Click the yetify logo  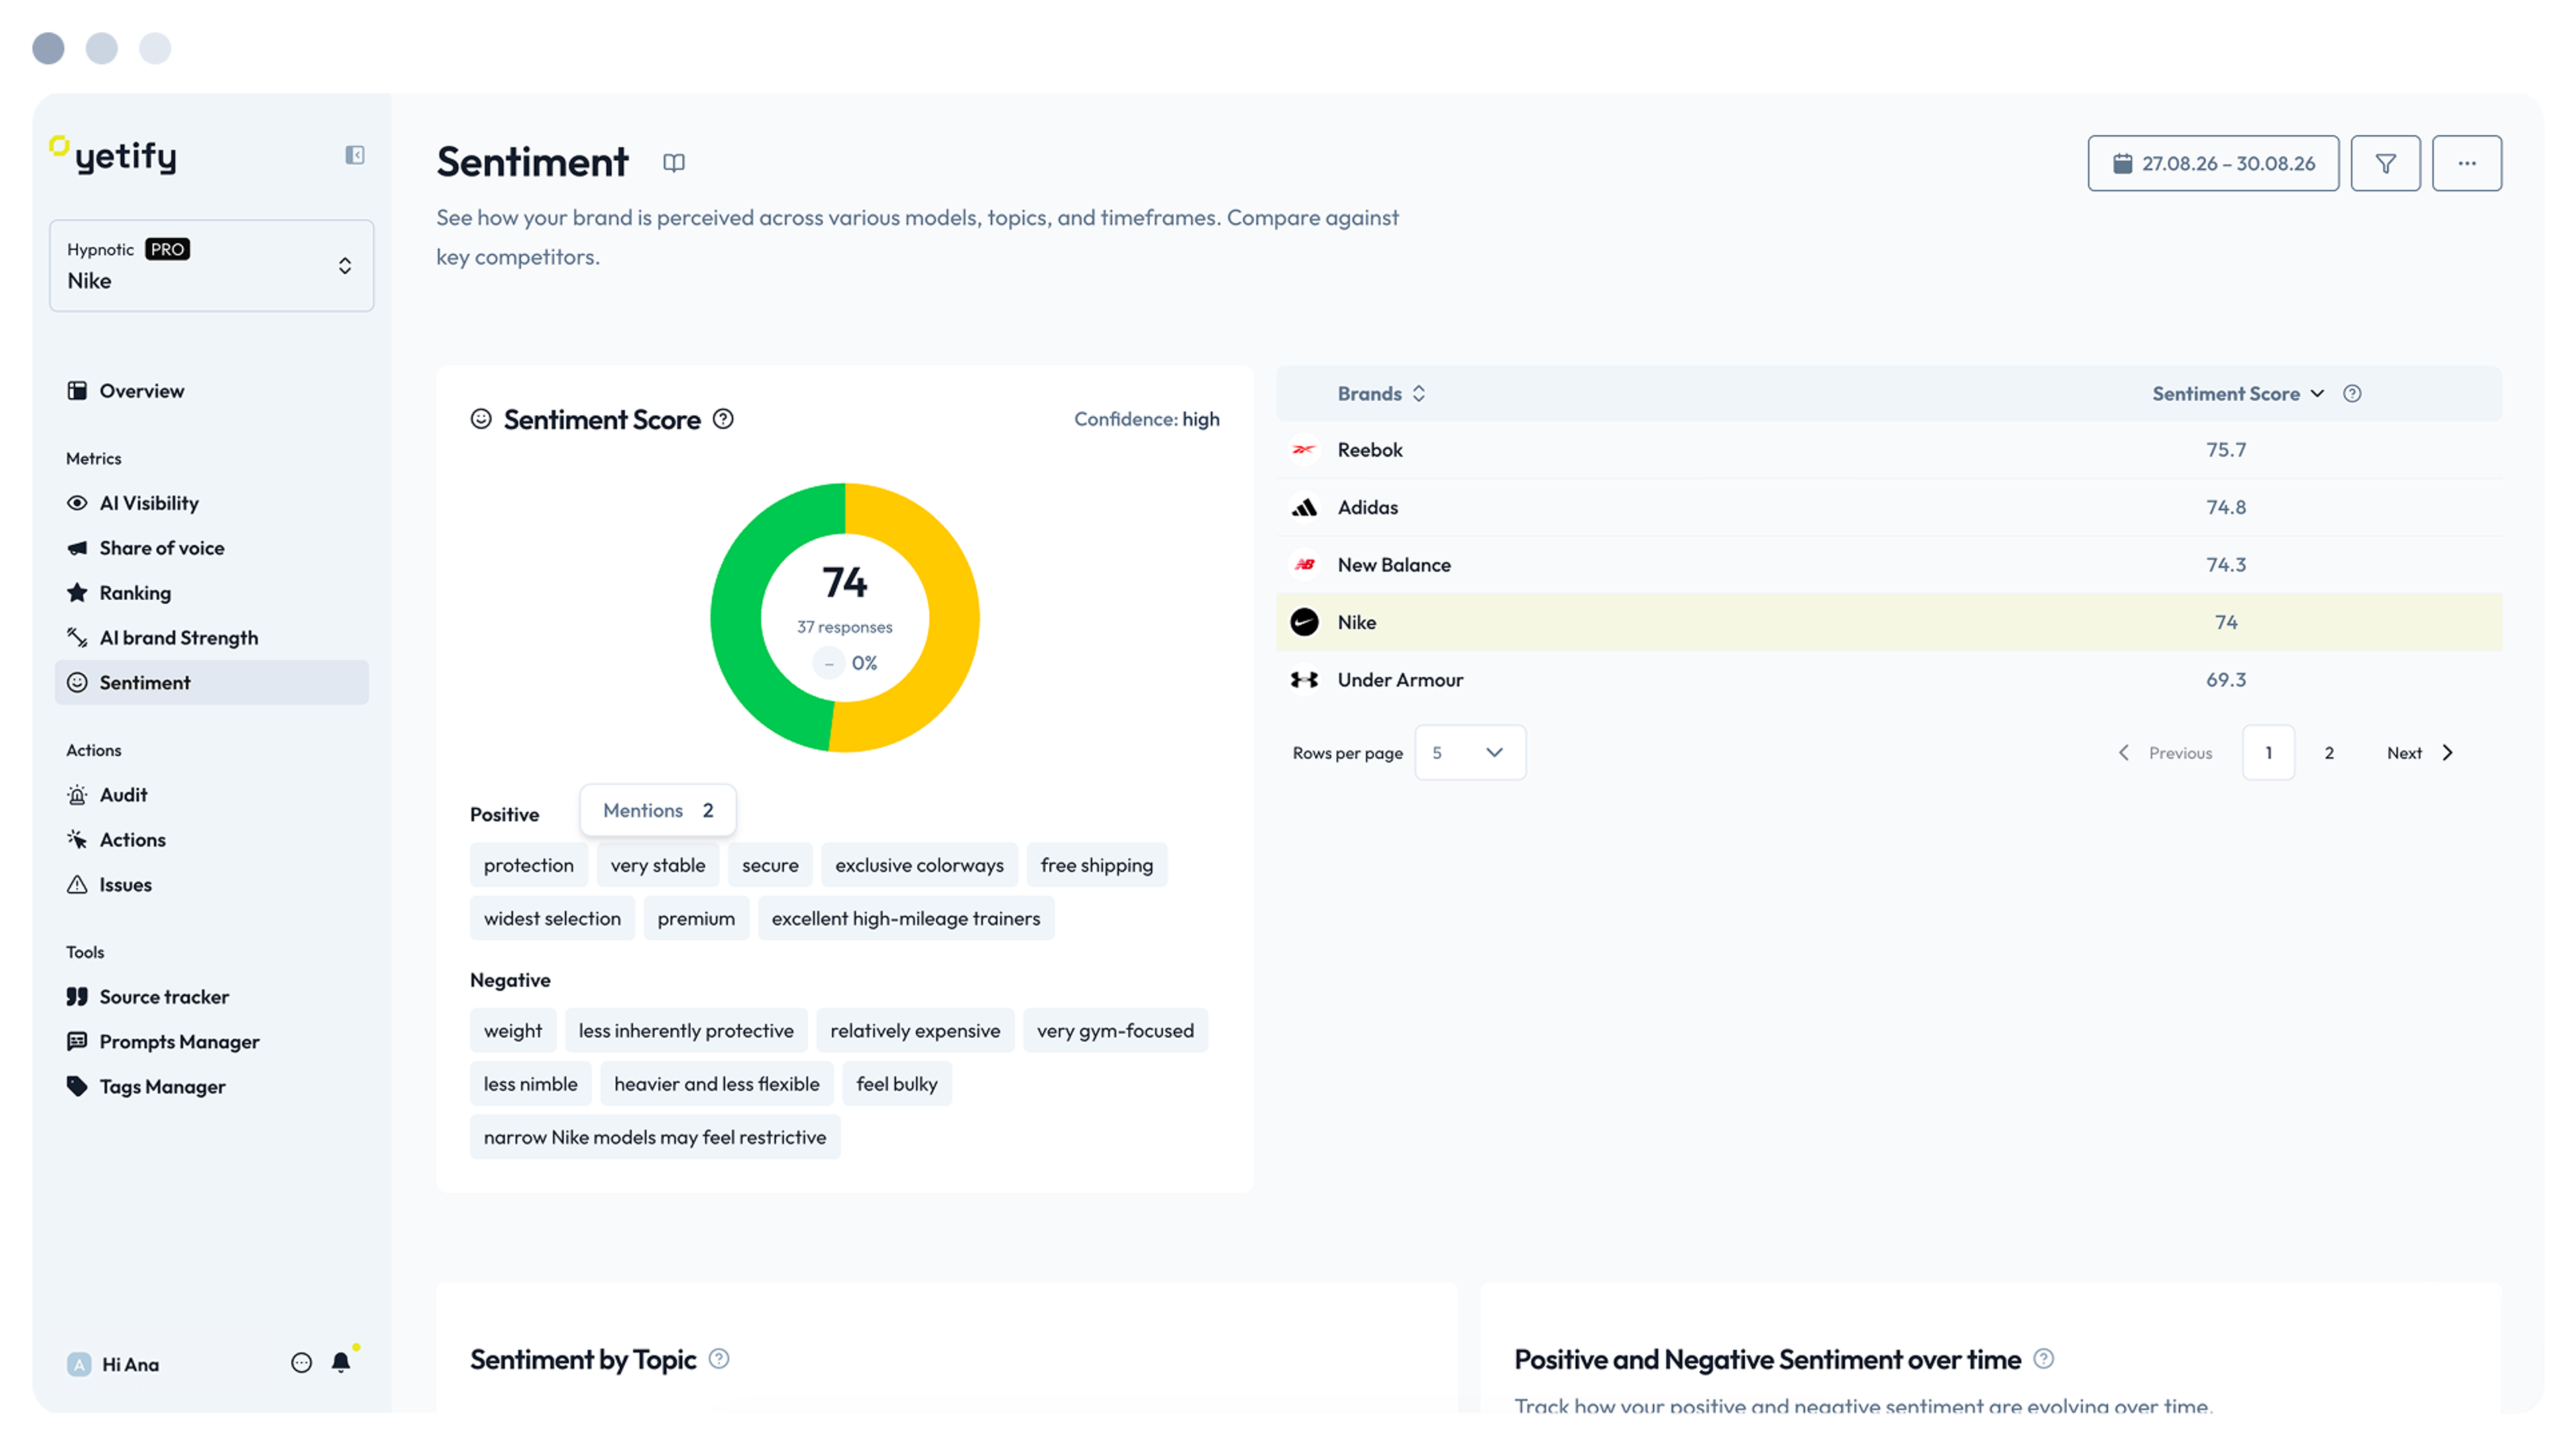click(113, 155)
